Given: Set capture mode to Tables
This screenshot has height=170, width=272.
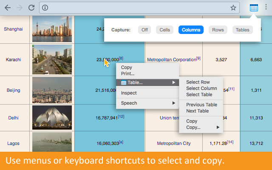Looking at the screenshot, I should pyautogui.click(x=242, y=30).
